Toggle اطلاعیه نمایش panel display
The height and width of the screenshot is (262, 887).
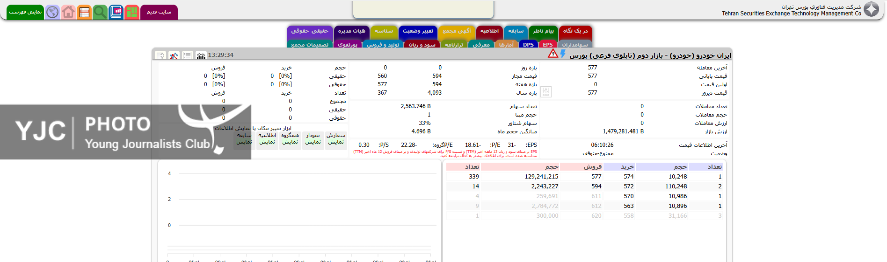[267, 140]
